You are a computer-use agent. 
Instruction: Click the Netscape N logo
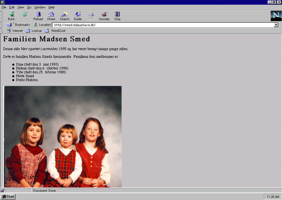[276, 16]
